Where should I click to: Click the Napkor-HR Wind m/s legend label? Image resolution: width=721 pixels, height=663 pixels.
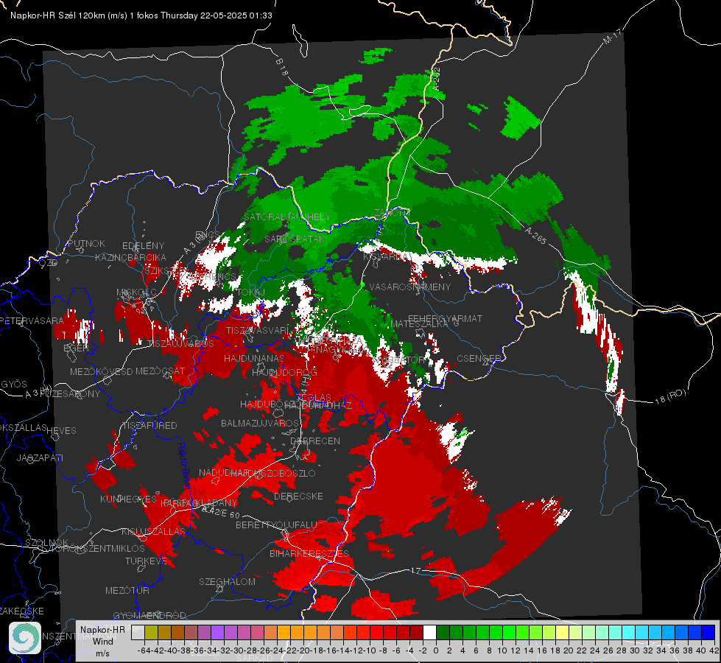pyautogui.click(x=102, y=641)
